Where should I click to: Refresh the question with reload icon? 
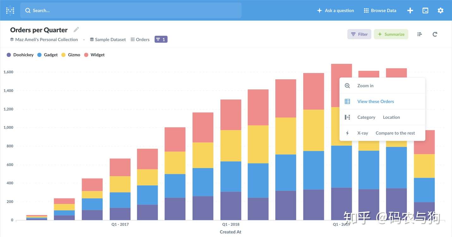click(x=435, y=34)
